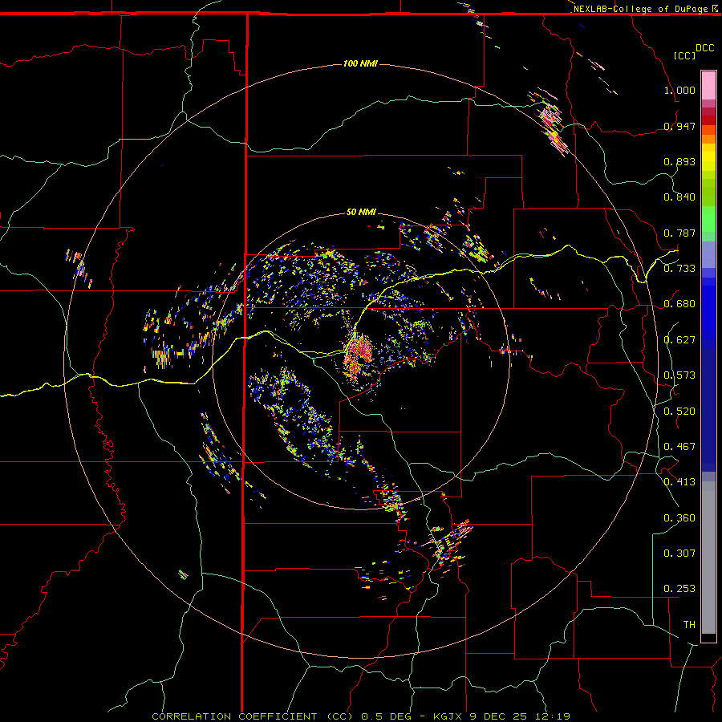This screenshot has width=722, height=722.
Task: Click the 0.253 scale value
Action: tap(679, 589)
